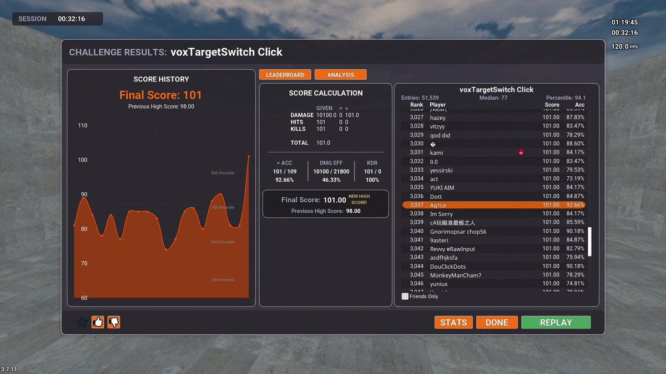Viewport: 666px width, 374px height.
Task: Click player vitzyy in the leaderboard
Action: [x=494, y=126]
